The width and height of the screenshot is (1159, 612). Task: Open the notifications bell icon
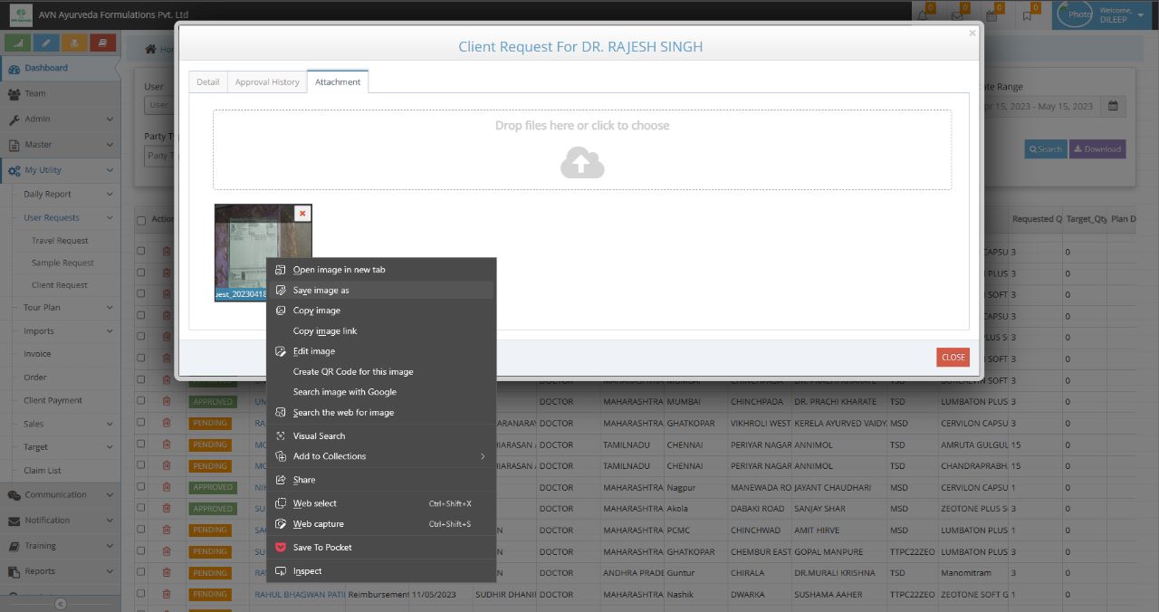922,15
